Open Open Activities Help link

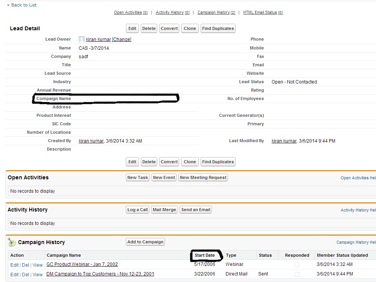tap(358, 178)
